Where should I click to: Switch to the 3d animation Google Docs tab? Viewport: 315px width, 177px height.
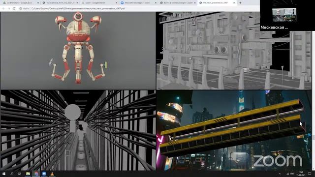pos(20,3)
